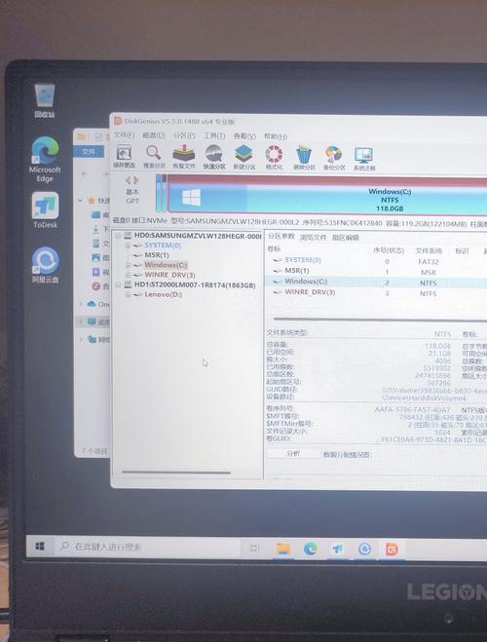Open File Explorer from the taskbar
This screenshot has height=642, width=487.
pos(282,548)
